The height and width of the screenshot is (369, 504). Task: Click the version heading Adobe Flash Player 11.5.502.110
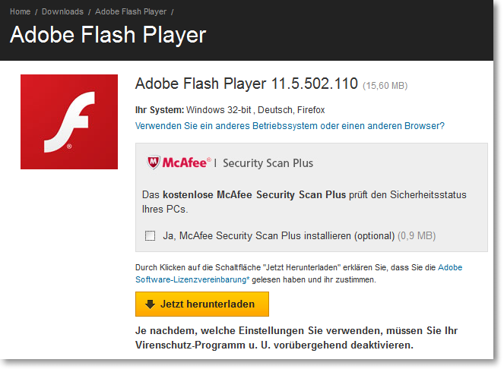click(x=246, y=84)
